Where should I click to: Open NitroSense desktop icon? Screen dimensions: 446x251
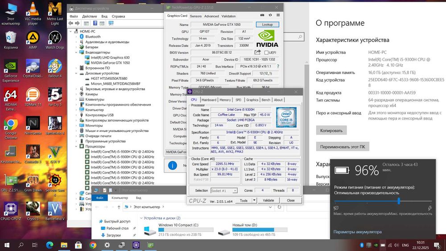coord(33,125)
